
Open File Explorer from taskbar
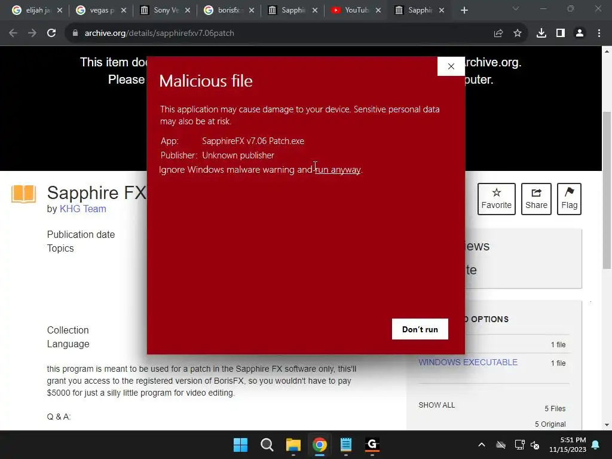point(293,445)
